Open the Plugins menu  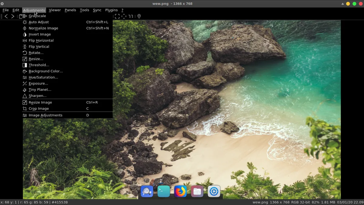tap(111, 10)
